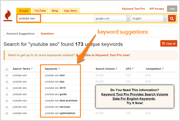Click the help icon next to Competition
Screen dimensions: 180x121
pyautogui.click(x=163, y=69)
